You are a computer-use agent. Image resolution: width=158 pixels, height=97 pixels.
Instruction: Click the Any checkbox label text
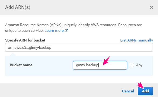pyautogui.click(x=139, y=65)
